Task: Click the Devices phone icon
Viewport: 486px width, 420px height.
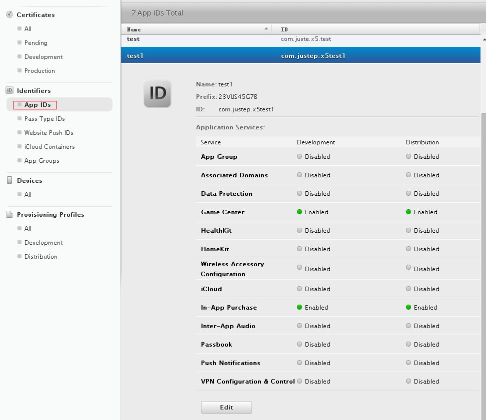Action: click(x=9, y=180)
